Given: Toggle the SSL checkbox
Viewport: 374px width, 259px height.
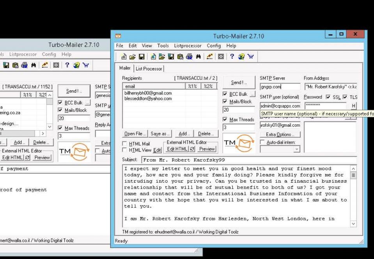Looking at the screenshot, I should (328, 97).
